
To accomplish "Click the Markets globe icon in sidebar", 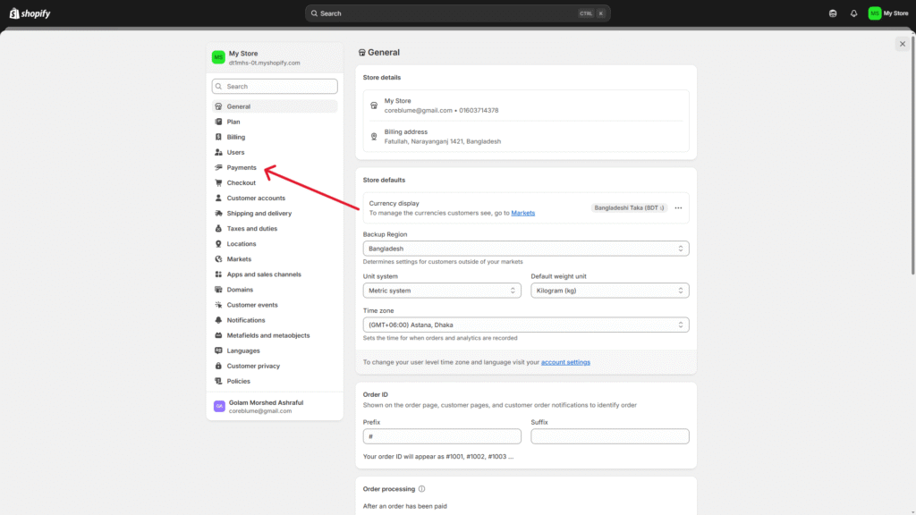I will tap(218, 259).
